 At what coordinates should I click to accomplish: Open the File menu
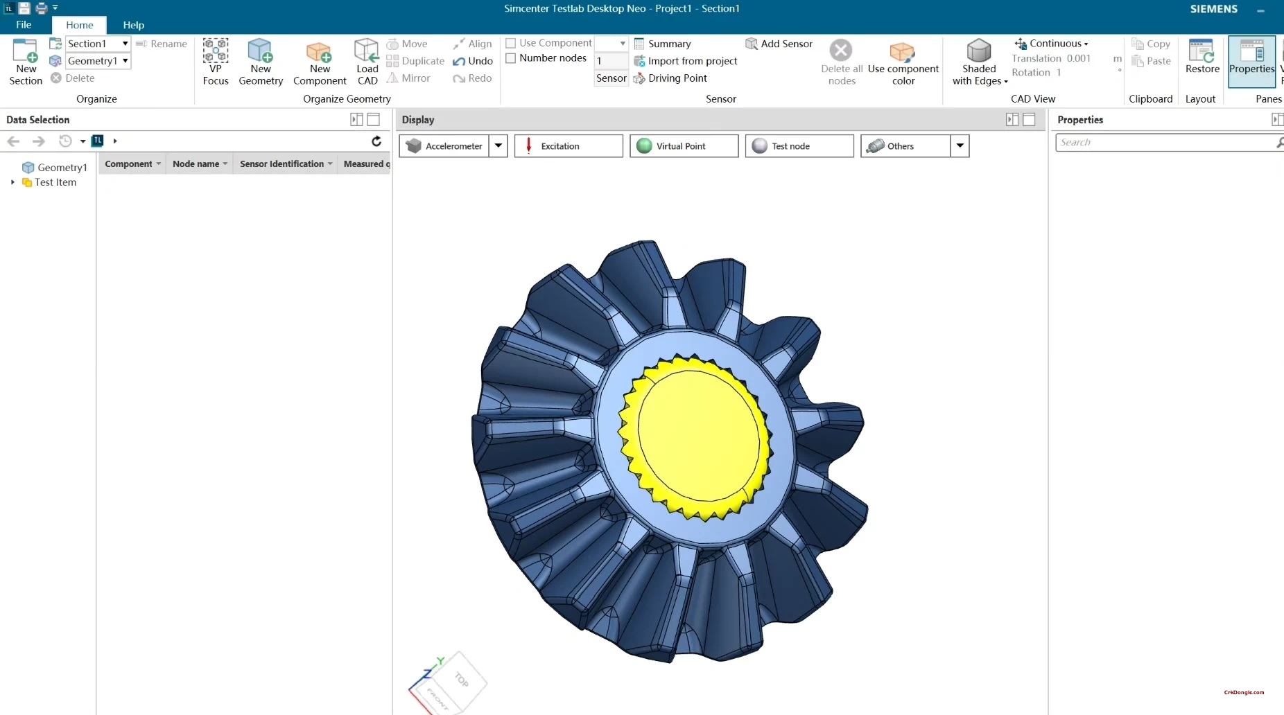coord(23,25)
